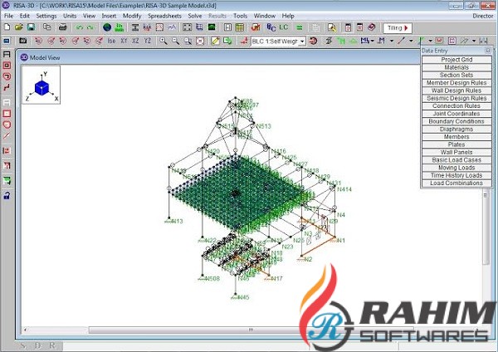Open Diaphragms spreadsheet
The image size is (498, 352).
(x=456, y=129)
